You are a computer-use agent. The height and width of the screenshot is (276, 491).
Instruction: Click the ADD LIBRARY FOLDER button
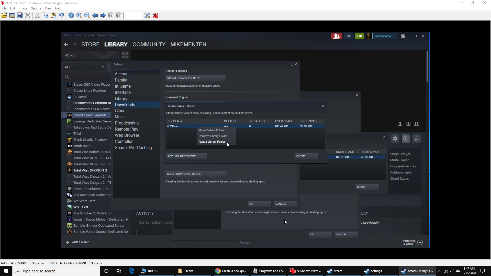pos(187,156)
